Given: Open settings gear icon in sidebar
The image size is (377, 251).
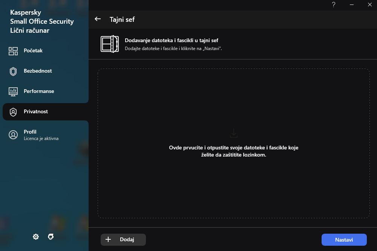Looking at the screenshot, I should pyautogui.click(x=36, y=237).
